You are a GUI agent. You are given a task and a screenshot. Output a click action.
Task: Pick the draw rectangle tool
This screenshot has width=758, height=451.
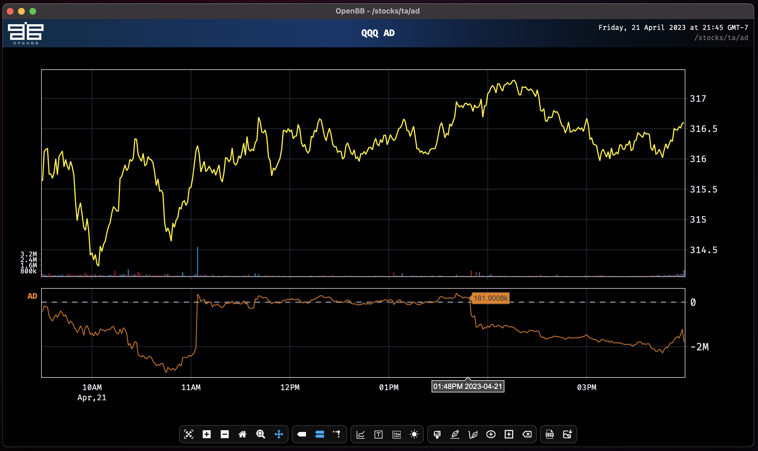tap(509, 434)
